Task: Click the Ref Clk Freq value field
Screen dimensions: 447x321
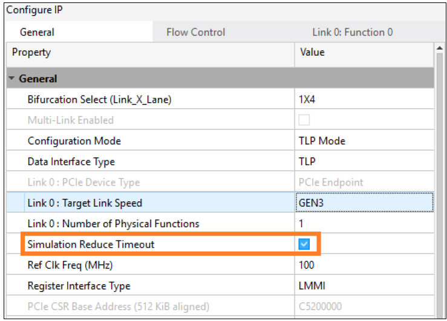Action: pyautogui.click(x=364, y=265)
